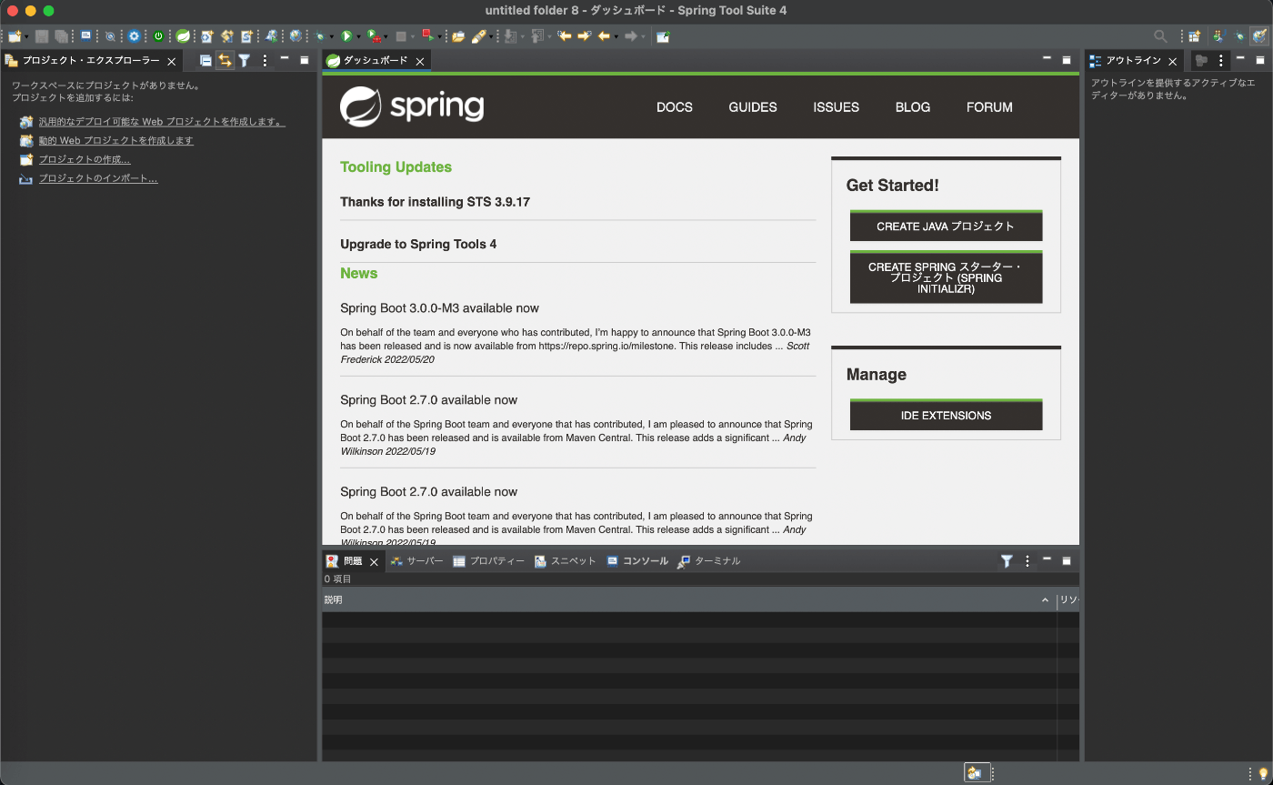Expand the Debug dropdown arrow
The image size is (1273, 785).
[x=332, y=36]
